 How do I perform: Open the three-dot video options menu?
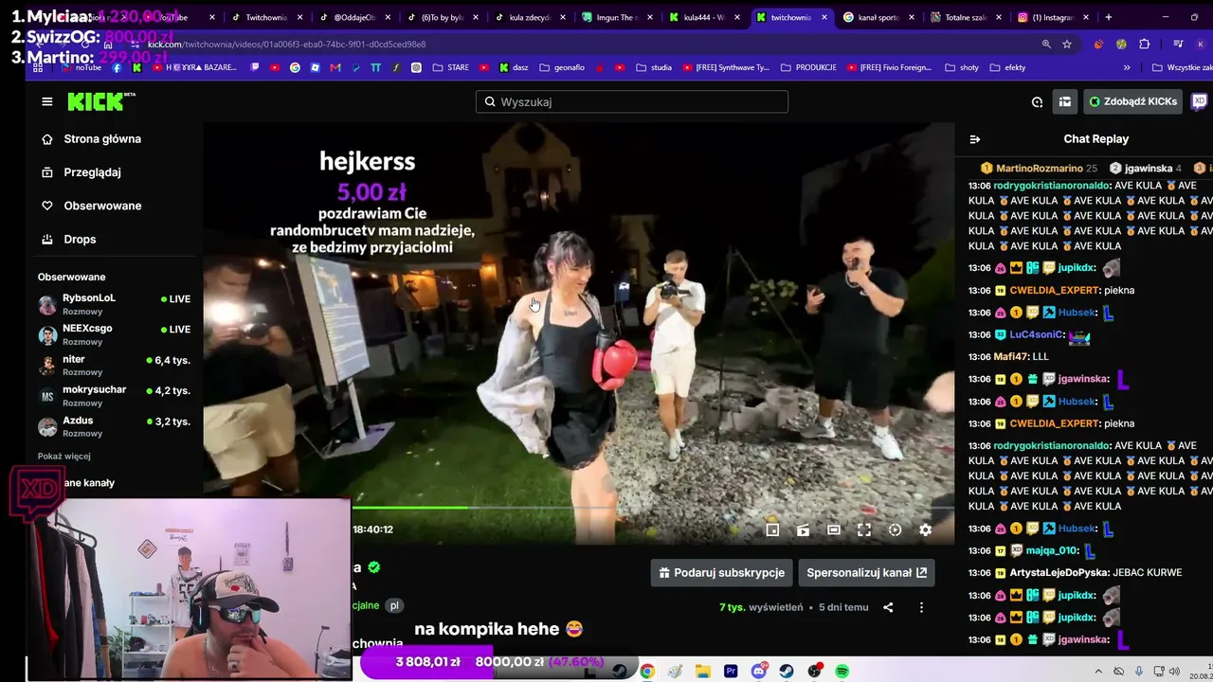(921, 607)
